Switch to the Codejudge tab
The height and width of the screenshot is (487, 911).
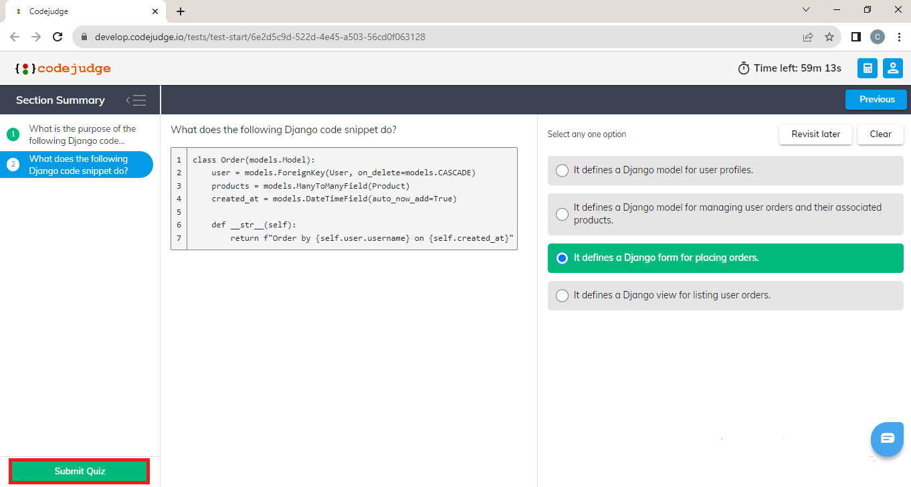85,11
